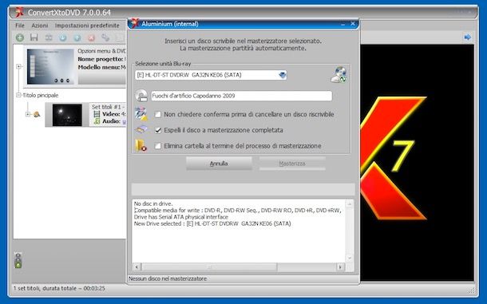Viewport: 487px width, 304px height.
Task: Click the log scroll up arrow
Action: point(350,204)
